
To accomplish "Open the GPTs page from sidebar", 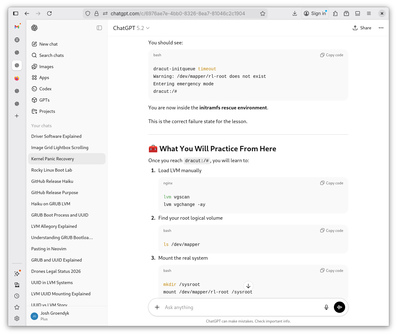I will point(44,100).
